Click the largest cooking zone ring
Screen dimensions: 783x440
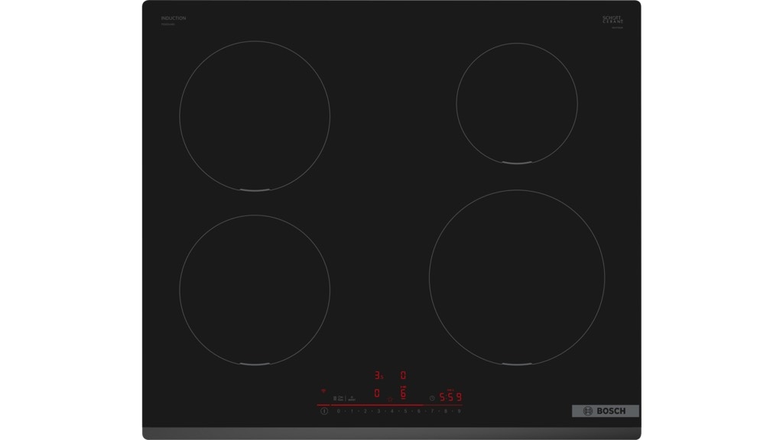[517, 277]
